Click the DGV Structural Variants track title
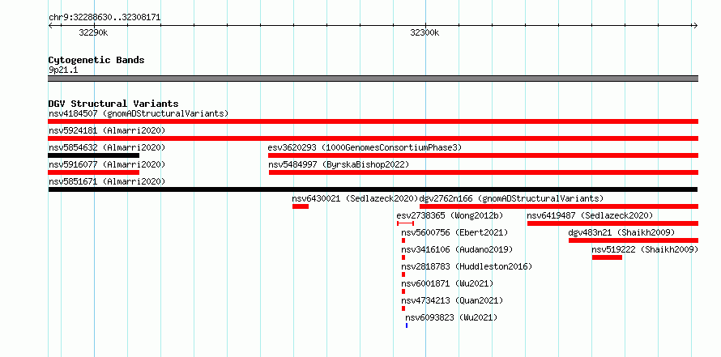Viewport: 721px width, 357px height. [x=113, y=104]
